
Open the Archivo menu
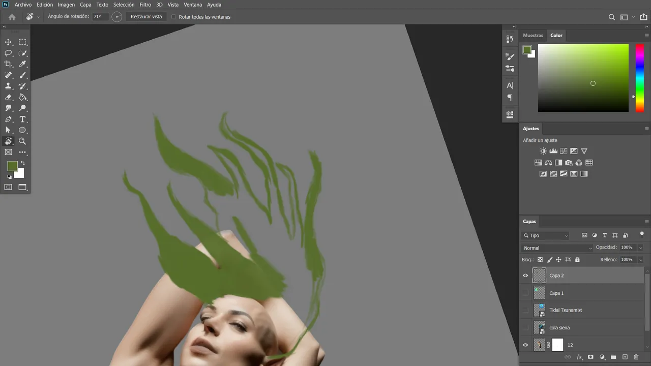coord(23,5)
